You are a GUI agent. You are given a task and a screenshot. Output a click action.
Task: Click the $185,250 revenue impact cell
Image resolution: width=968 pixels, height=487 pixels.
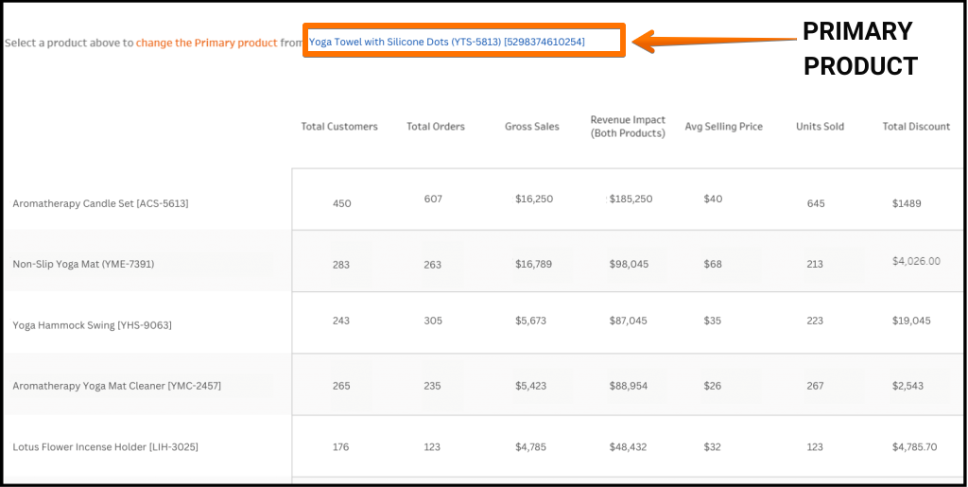631,199
